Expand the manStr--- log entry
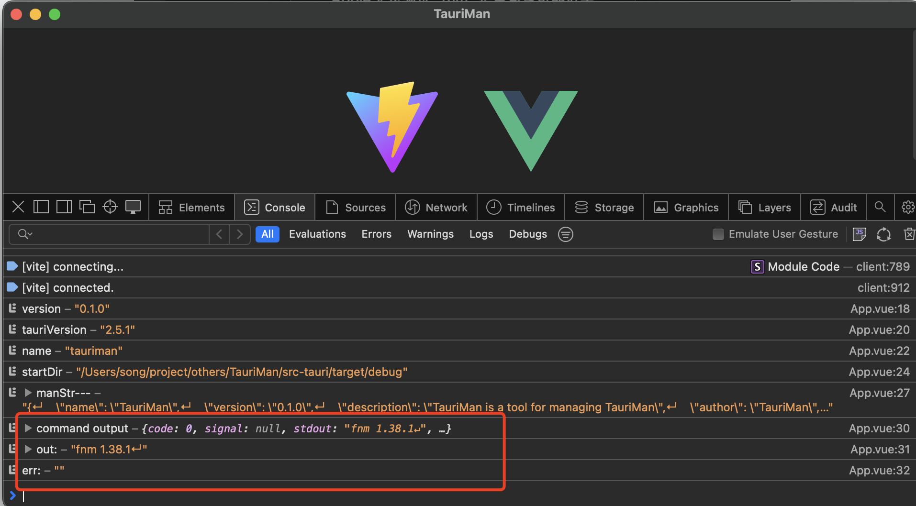Image resolution: width=916 pixels, height=506 pixels. pyautogui.click(x=28, y=393)
